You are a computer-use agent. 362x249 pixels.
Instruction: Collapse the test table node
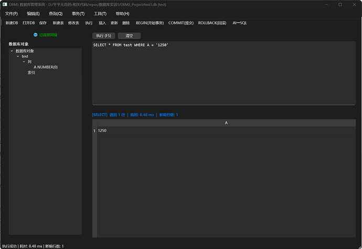tap(18, 56)
